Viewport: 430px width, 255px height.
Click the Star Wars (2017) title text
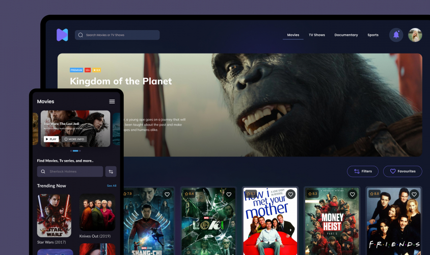tap(51, 242)
